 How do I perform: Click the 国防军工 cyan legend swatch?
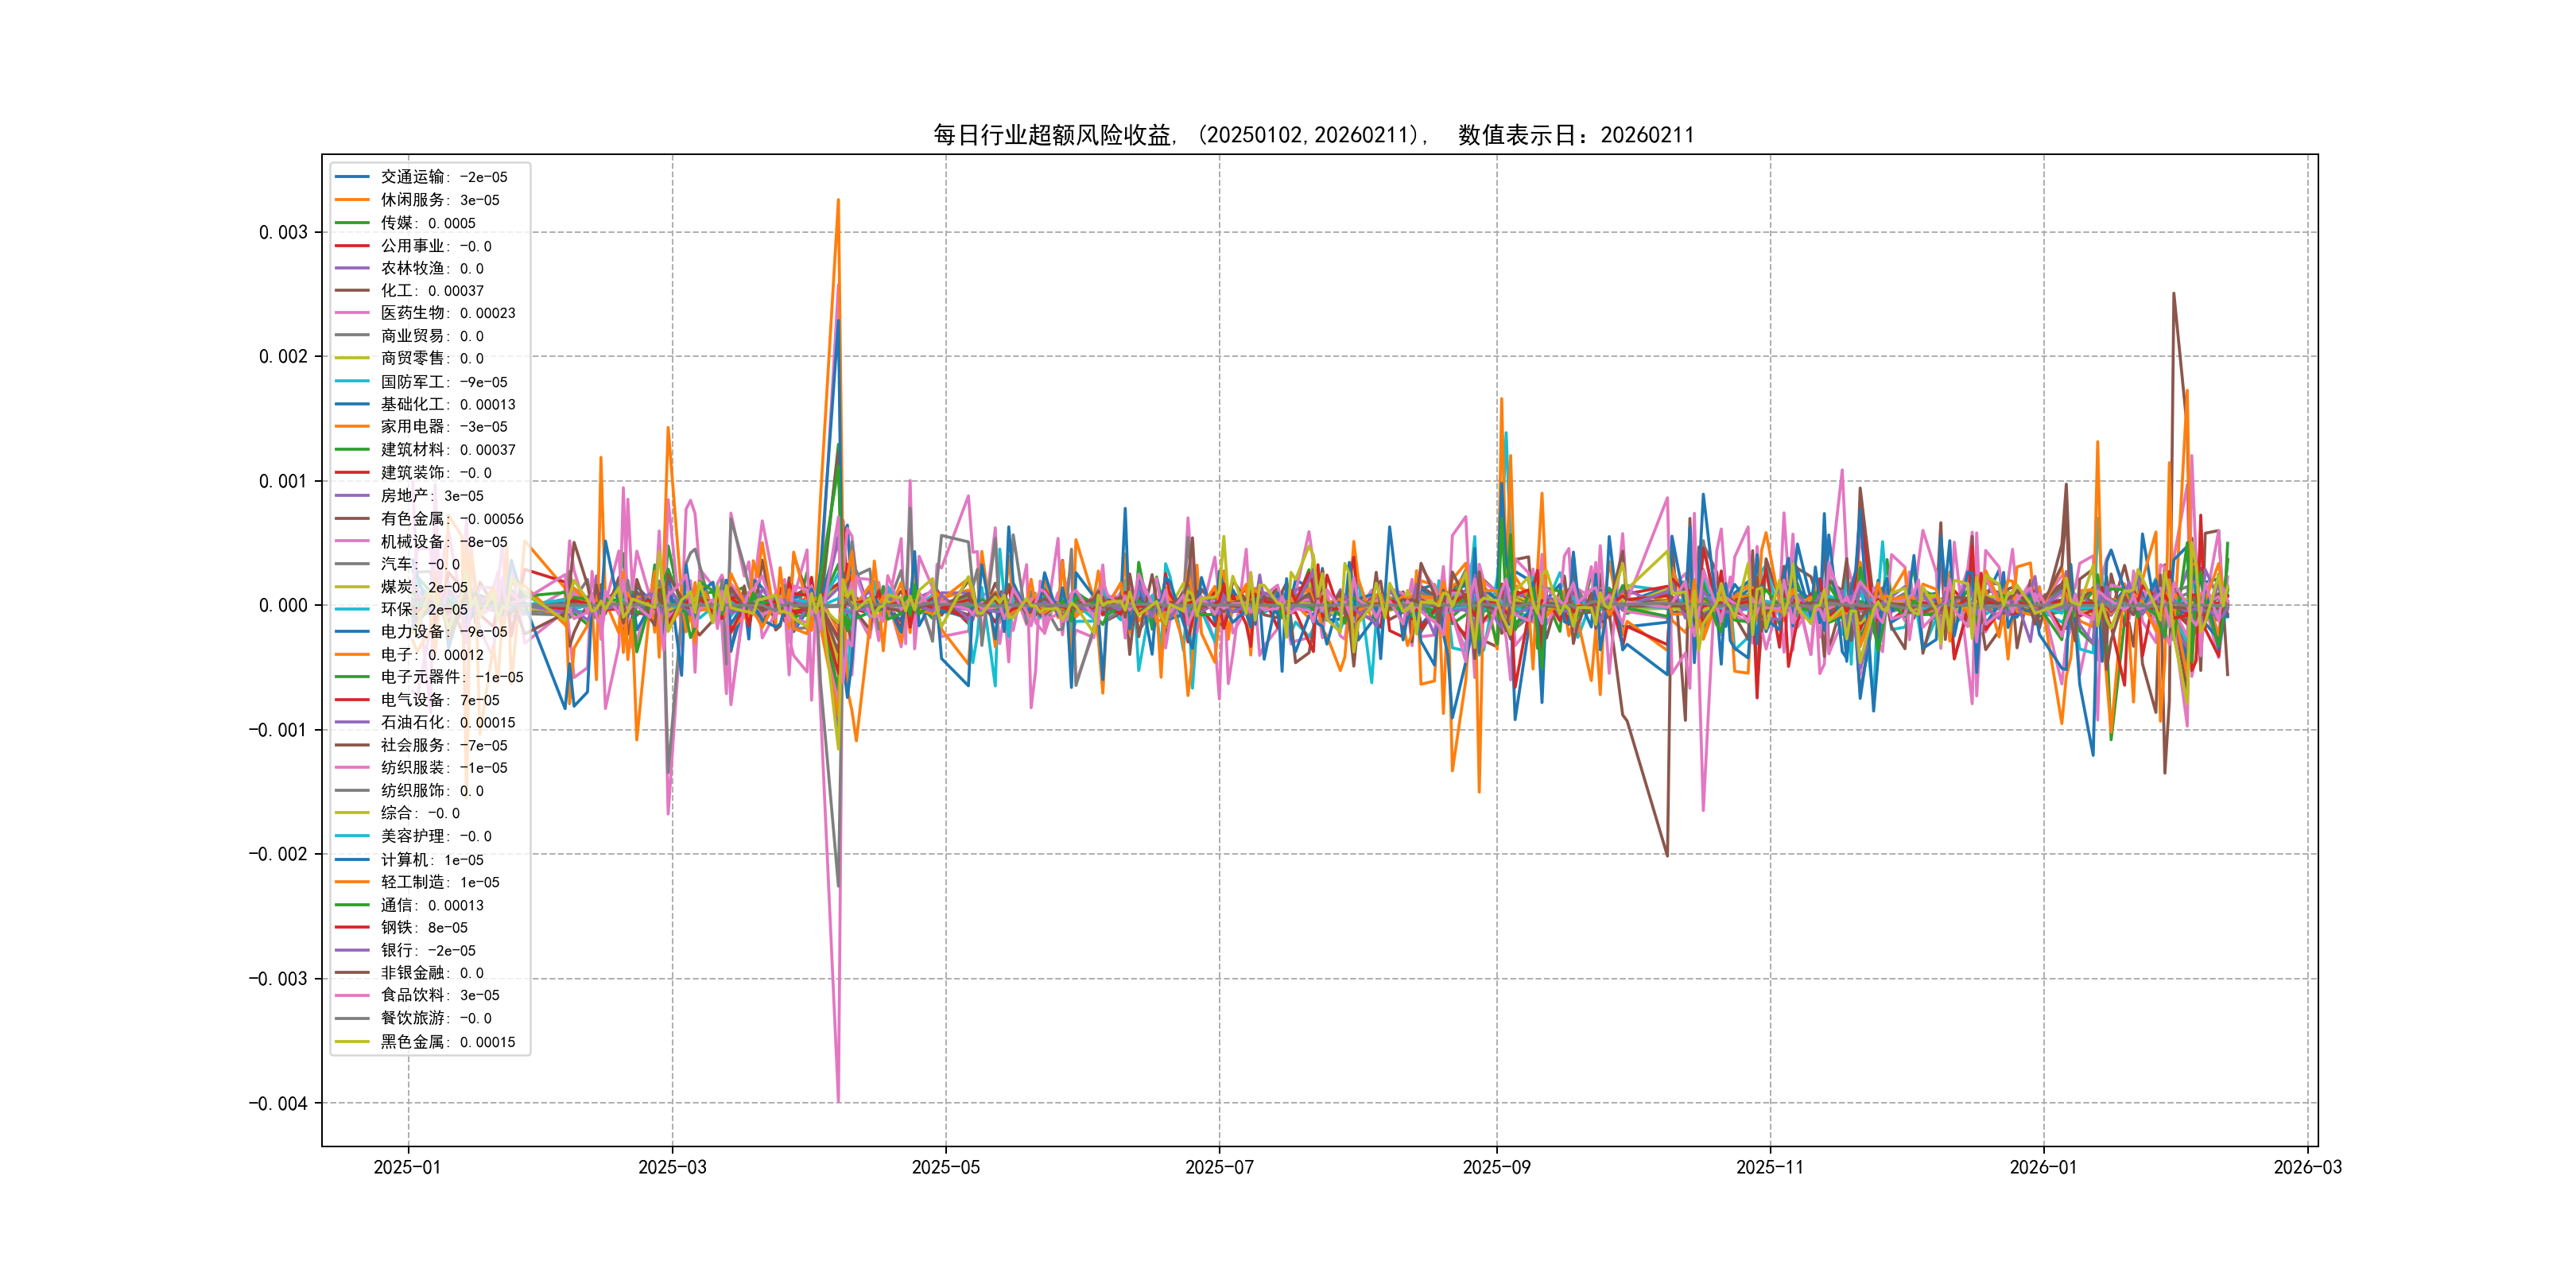click(x=352, y=382)
